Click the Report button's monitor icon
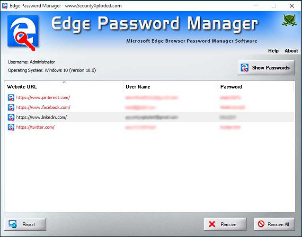 (x=12, y=224)
